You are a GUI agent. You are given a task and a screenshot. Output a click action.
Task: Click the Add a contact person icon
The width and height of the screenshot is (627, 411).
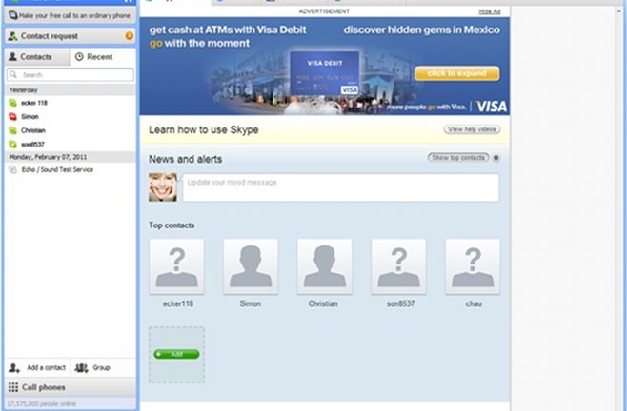click(x=14, y=368)
